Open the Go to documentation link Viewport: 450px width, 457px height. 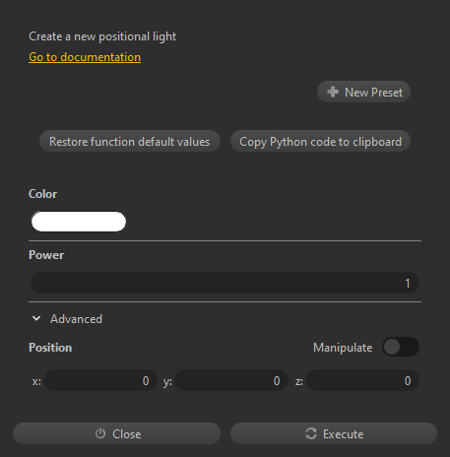85,57
